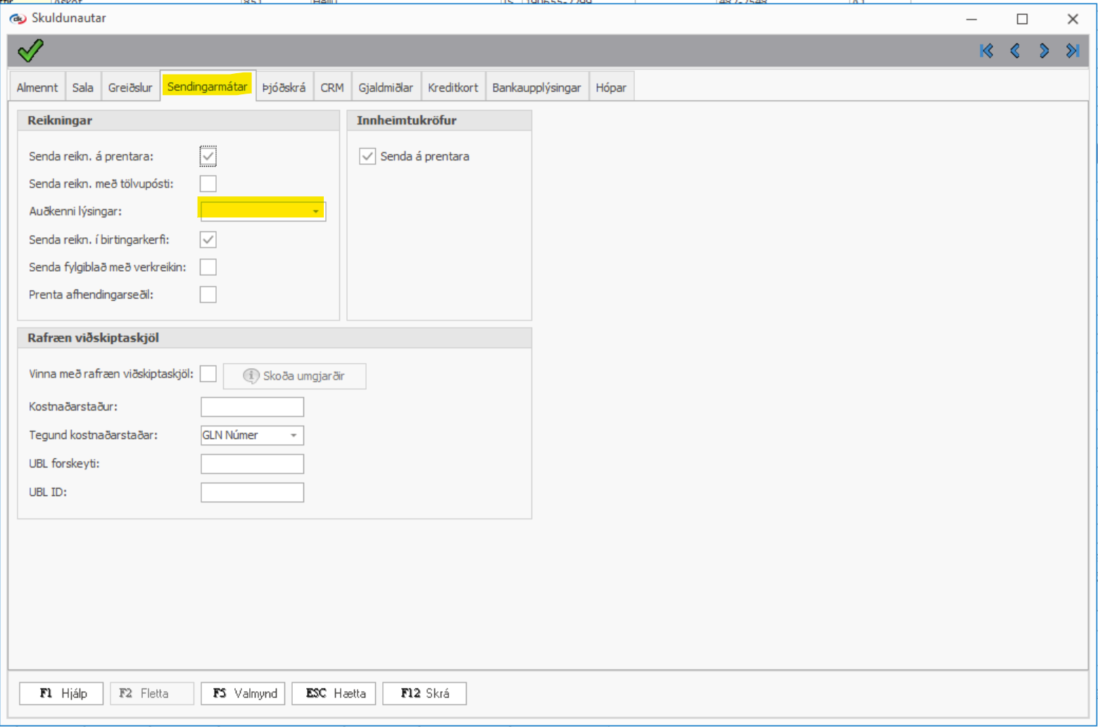The image size is (1098, 727).
Task: Click the ESC Hætta button
Action: (x=334, y=693)
